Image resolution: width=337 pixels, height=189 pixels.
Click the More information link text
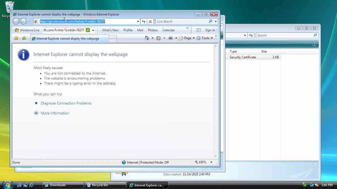55,113
